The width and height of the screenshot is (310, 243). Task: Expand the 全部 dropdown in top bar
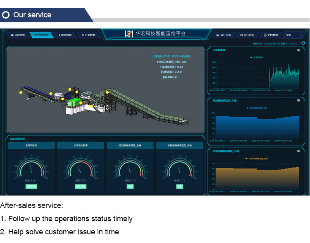[x=294, y=35]
